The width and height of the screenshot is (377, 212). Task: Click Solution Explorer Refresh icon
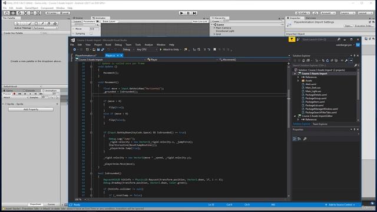pyautogui.click(x=328, y=61)
